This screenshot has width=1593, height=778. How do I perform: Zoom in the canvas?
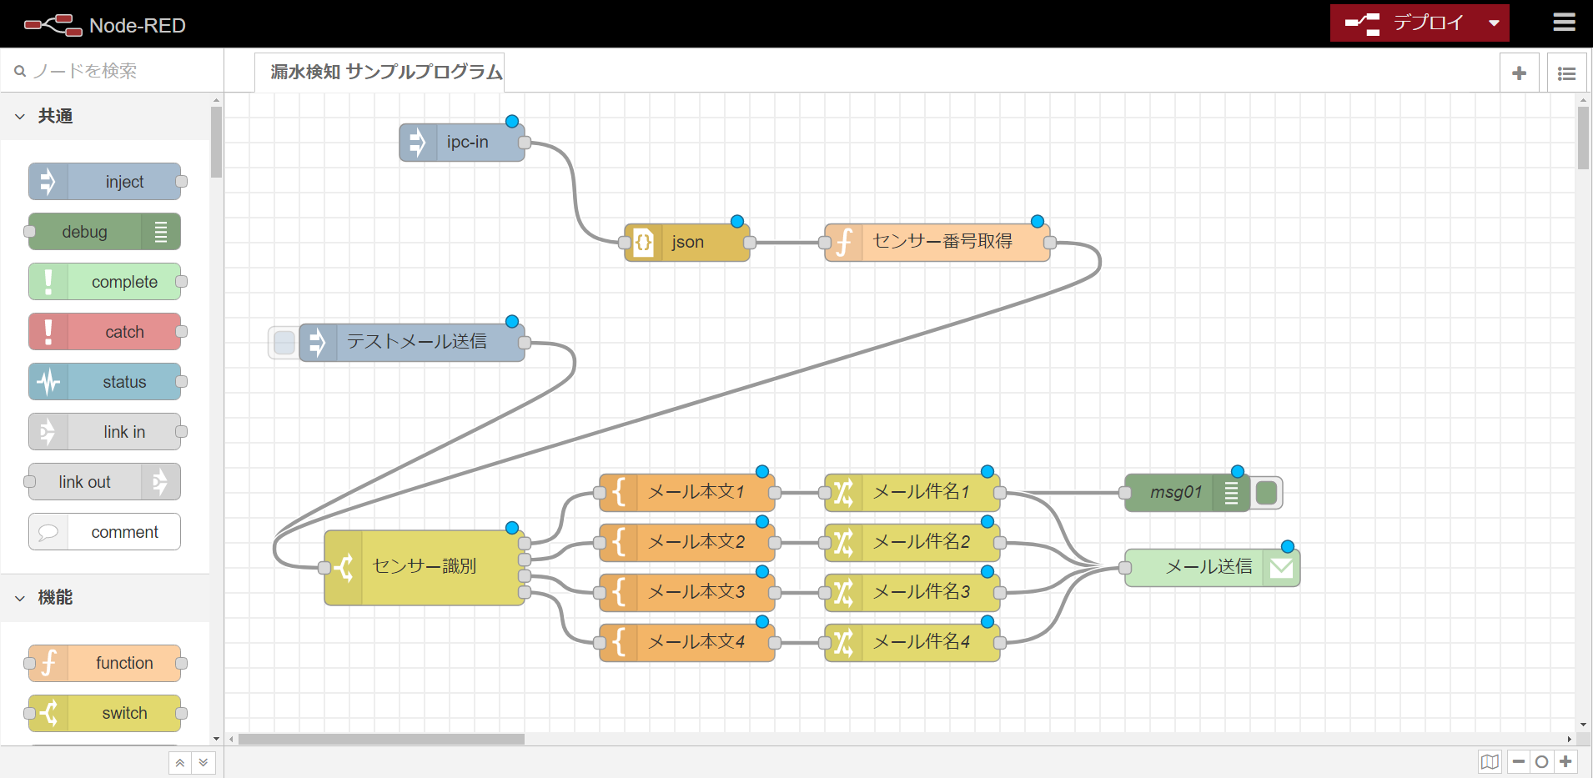(x=1565, y=761)
